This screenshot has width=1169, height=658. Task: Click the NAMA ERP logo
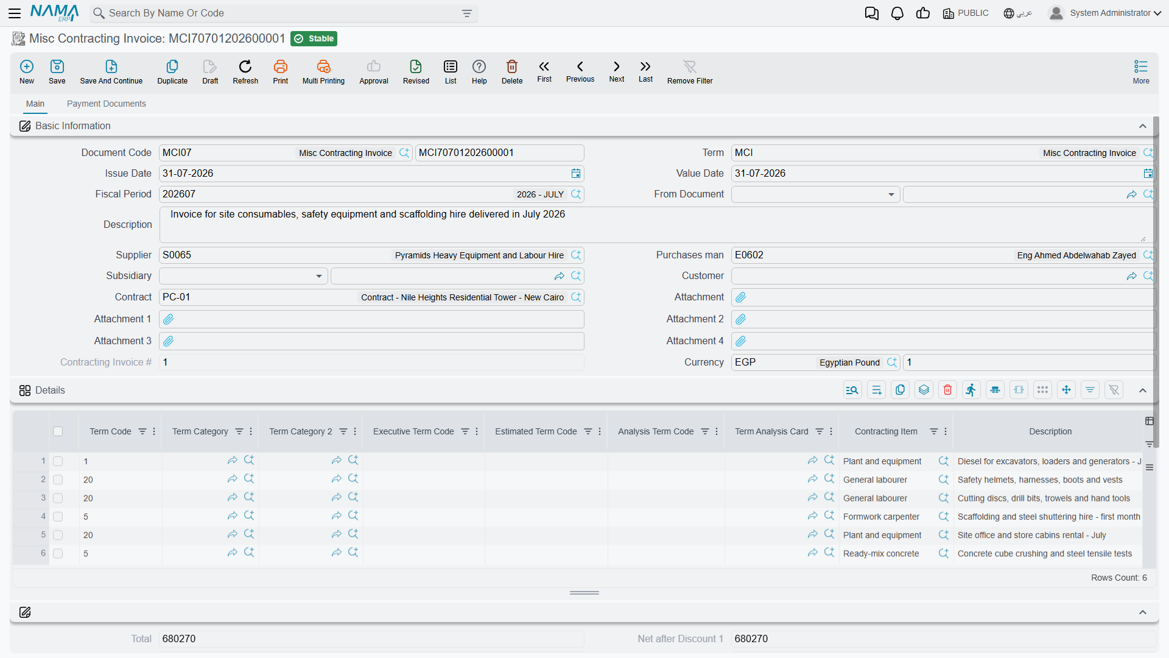click(54, 13)
